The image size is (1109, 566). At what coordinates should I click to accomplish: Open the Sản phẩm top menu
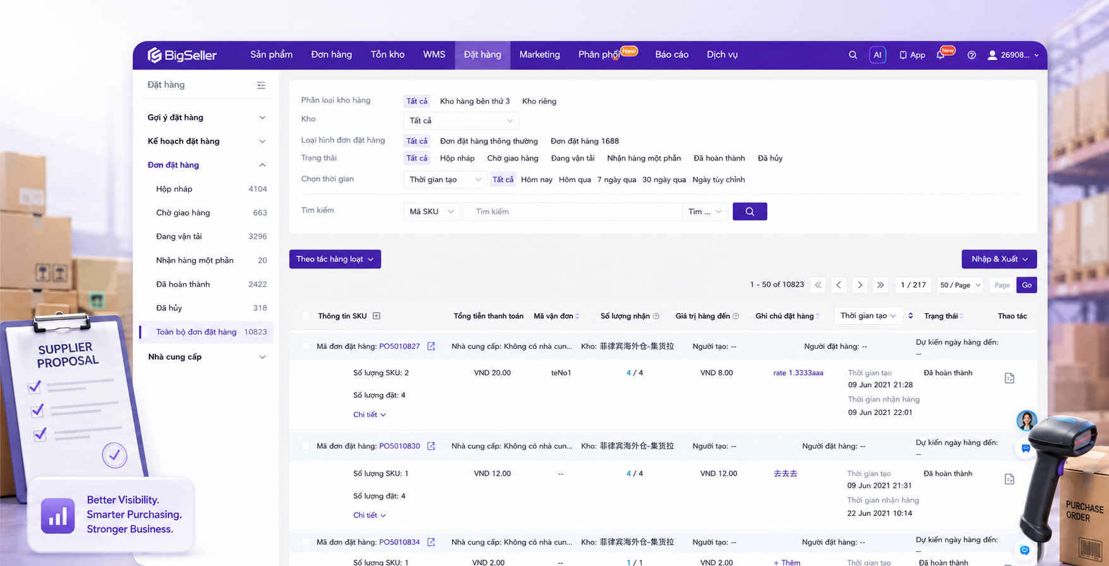pos(272,55)
